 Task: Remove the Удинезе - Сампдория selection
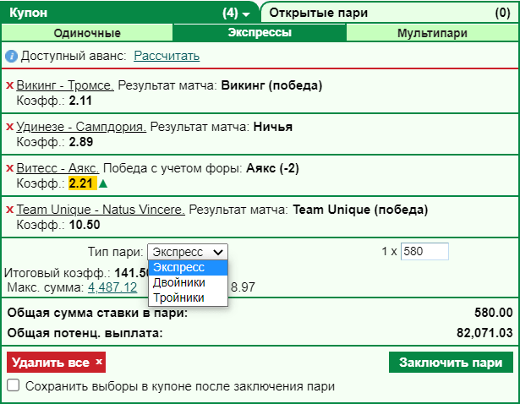pos(9,127)
